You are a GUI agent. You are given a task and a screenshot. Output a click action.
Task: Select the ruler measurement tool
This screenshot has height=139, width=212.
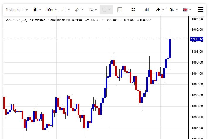pyautogui.click(x=77, y=10)
